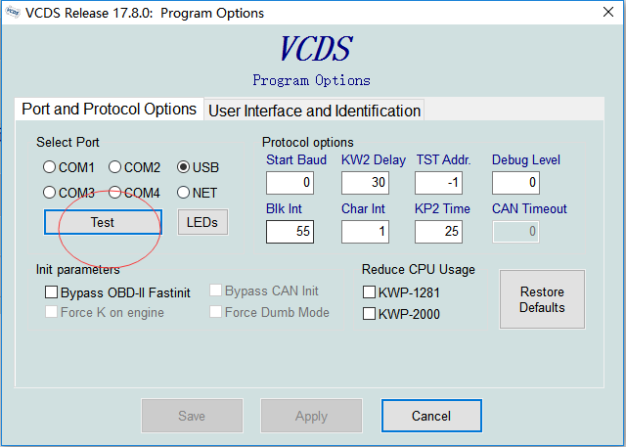Click the Start Baud input field

click(x=290, y=183)
